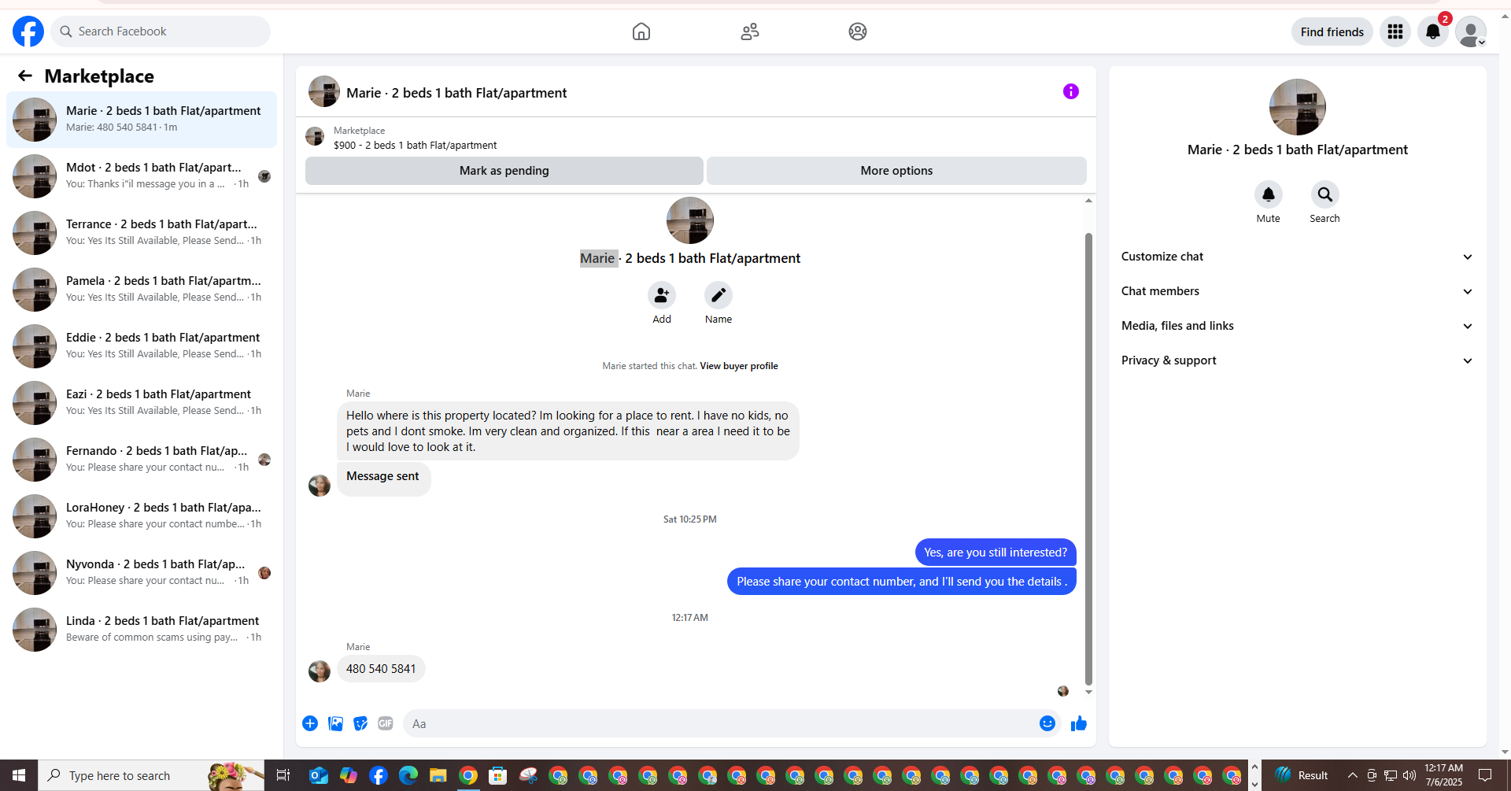Image resolution: width=1511 pixels, height=791 pixels.
Task: Open the $900 - 2 beds listing link
Action: [415, 146]
